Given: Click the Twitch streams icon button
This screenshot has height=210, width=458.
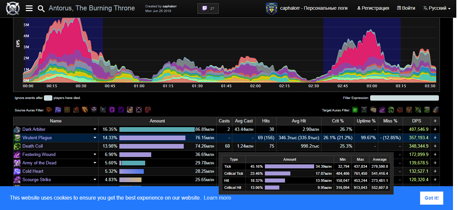Looking at the screenshot, I should [208, 8].
